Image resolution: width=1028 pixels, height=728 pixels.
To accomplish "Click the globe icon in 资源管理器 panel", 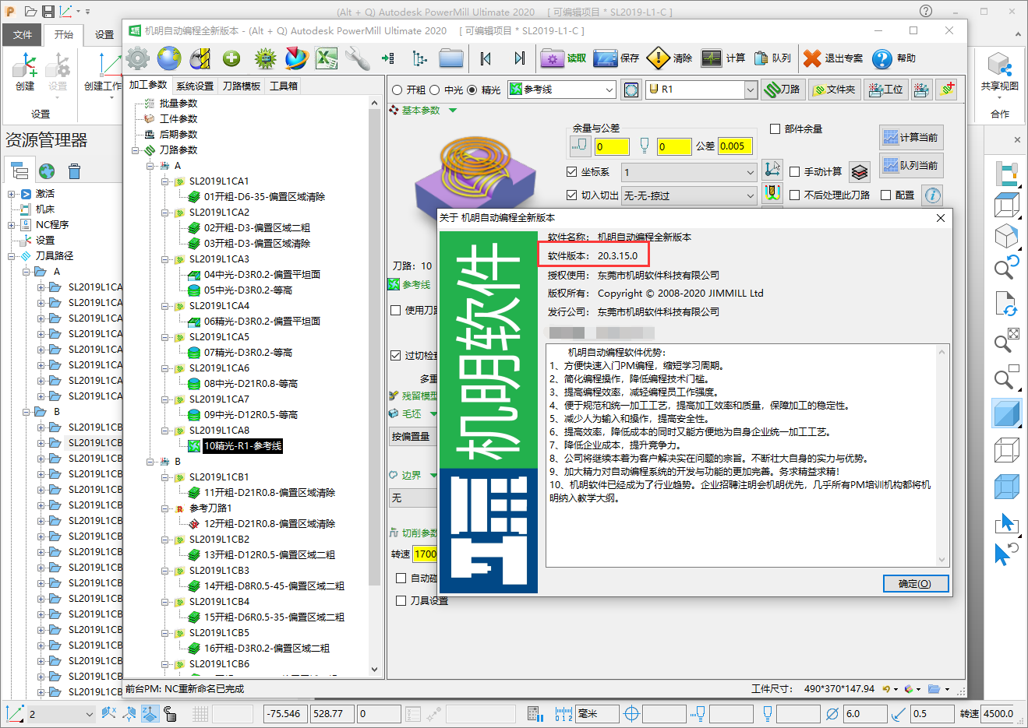I will click(47, 171).
